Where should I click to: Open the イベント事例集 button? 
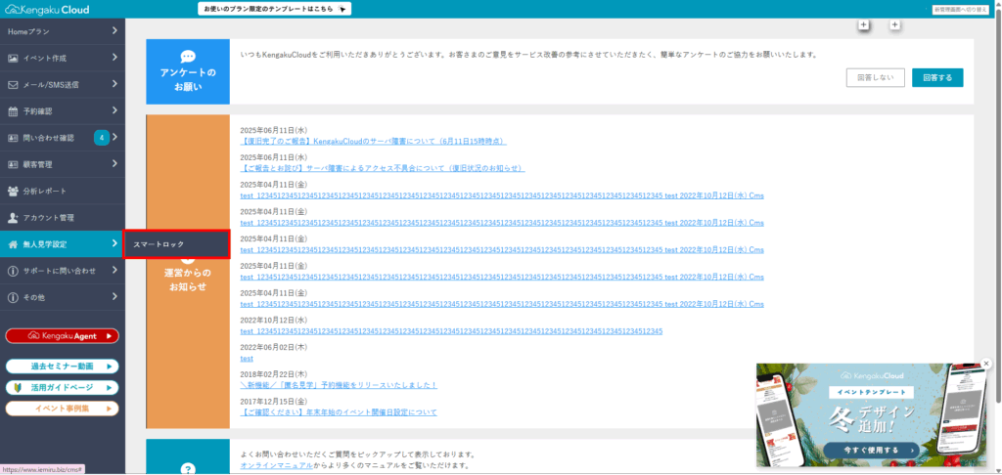pyautogui.click(x=62, y=408)
